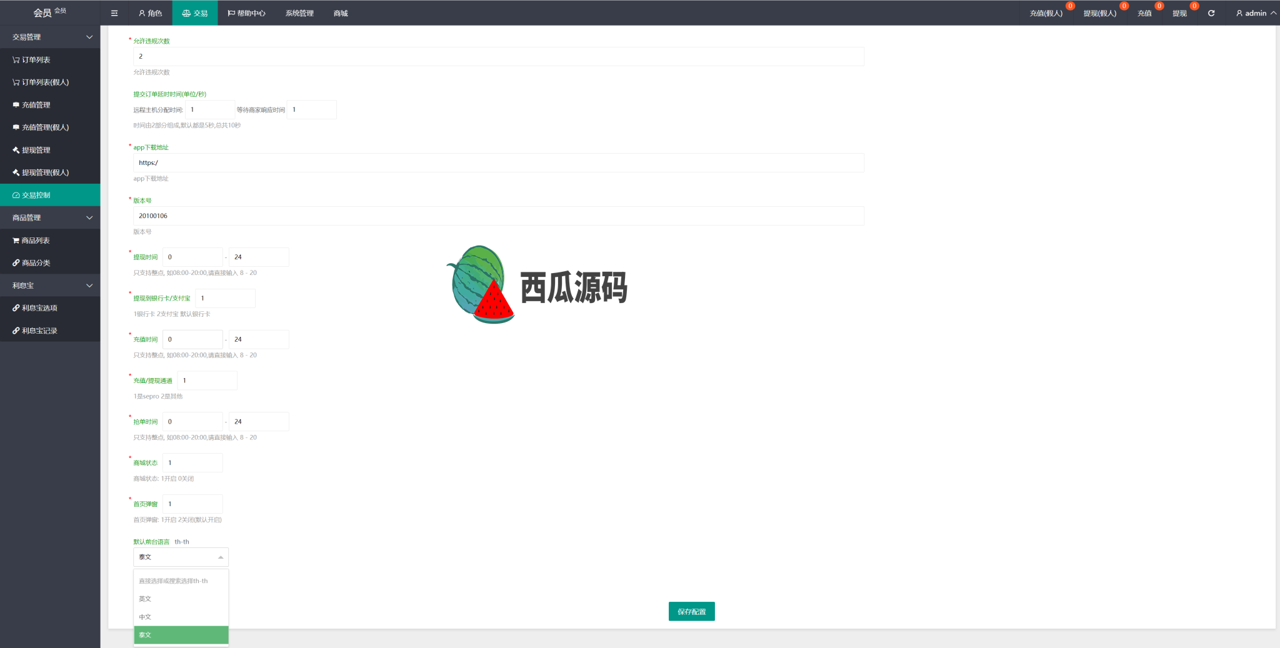Click the 会员 logo title
The height and width of the screenshot is (648, 1280).
coord(50,12)
